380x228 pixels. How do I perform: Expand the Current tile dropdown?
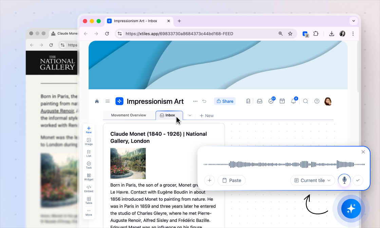point(312,180)
